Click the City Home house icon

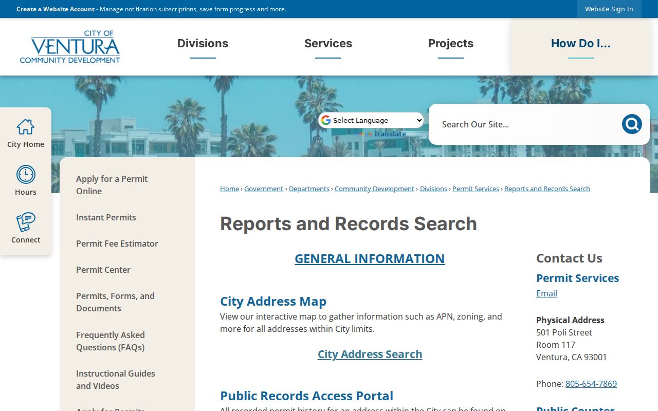(25, 127)
